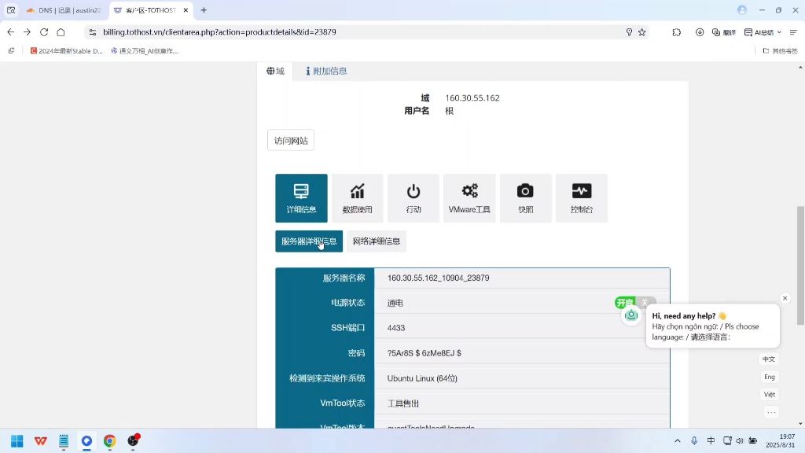Open the 其他书签 bookmarks folder
The width and height of the screenshot is (805, 453).
click(780, 51)
